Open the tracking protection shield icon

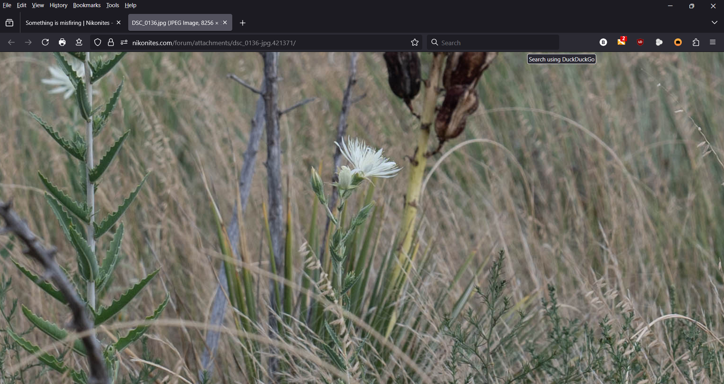pyautogui.click(x=98, y=43)
